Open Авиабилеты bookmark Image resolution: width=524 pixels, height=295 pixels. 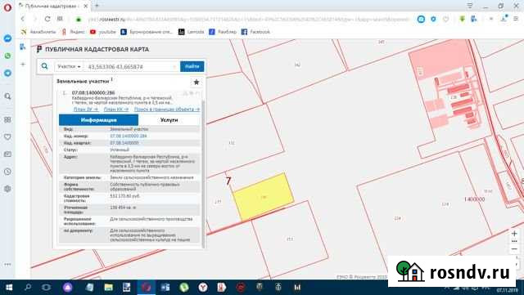point(38,32)
